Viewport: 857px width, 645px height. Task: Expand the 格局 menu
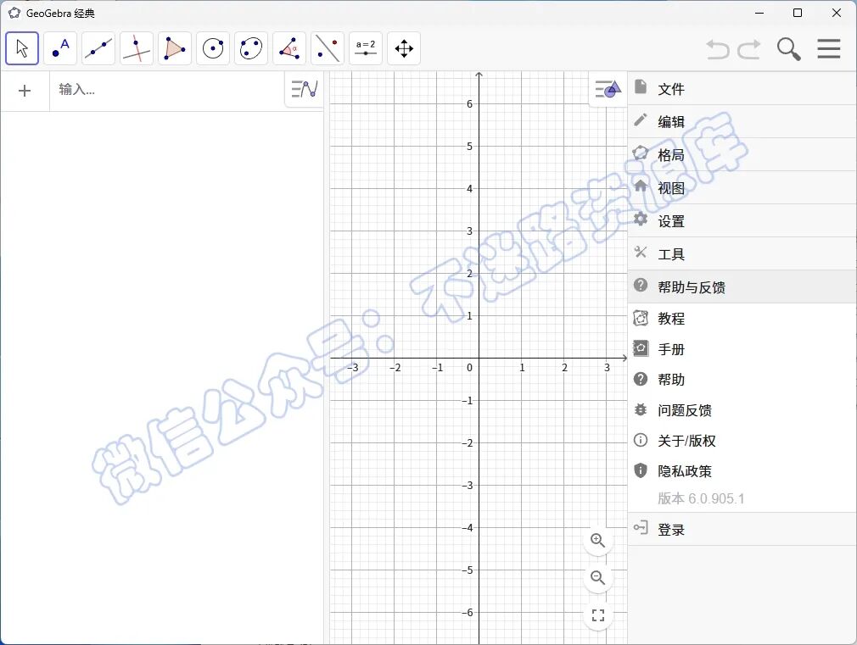742,154
